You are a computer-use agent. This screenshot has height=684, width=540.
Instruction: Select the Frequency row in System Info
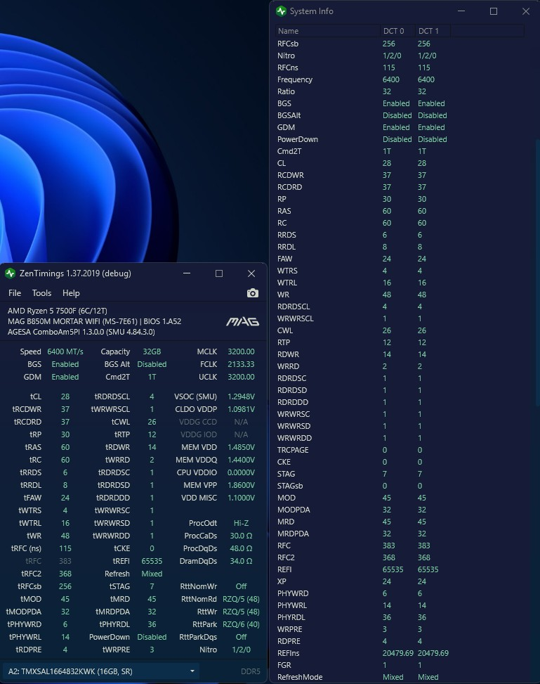[400, 79]
